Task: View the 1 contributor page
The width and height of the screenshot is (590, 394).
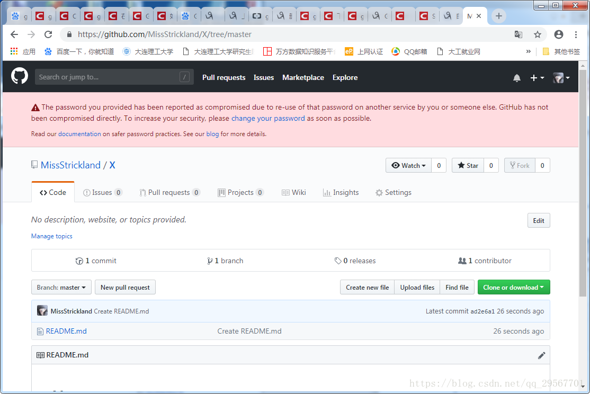Action: pos(485,261)
